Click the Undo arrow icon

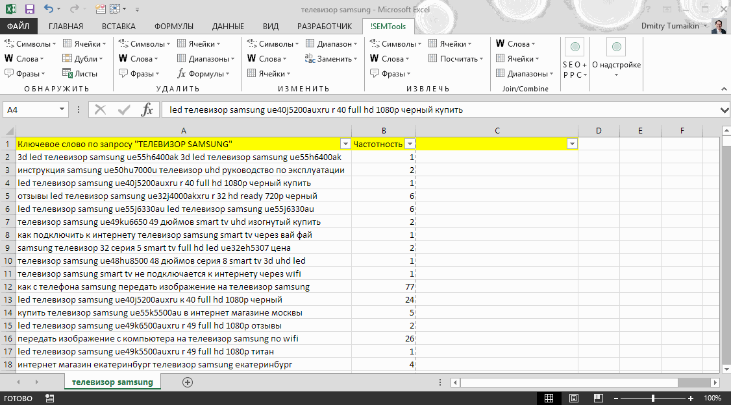(49, 8)
